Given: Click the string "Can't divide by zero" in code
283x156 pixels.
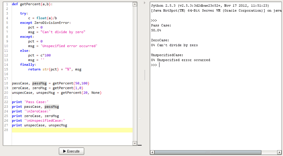Looking at the screenshot, I should pyautogui.click(x=63, y=32).
